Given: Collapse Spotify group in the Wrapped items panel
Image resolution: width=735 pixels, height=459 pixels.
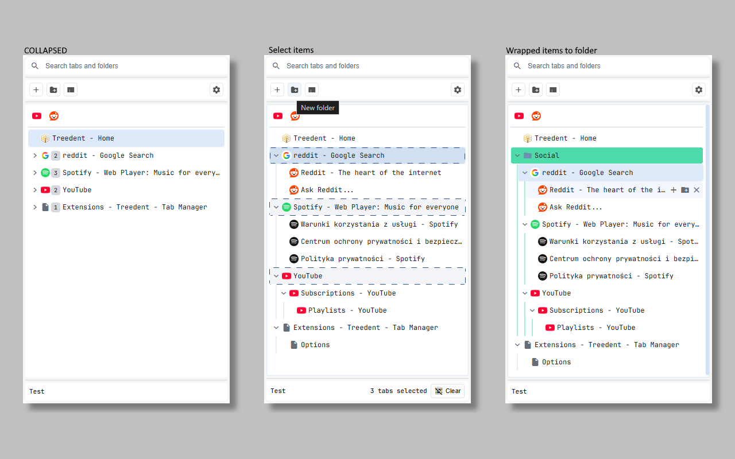Looking at the screenshot, I should pos(525,224).
